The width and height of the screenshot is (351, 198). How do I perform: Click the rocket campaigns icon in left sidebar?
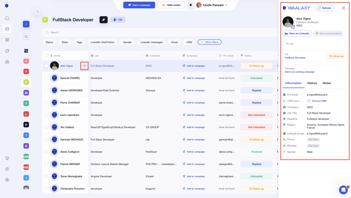click(x=7, y=40)
